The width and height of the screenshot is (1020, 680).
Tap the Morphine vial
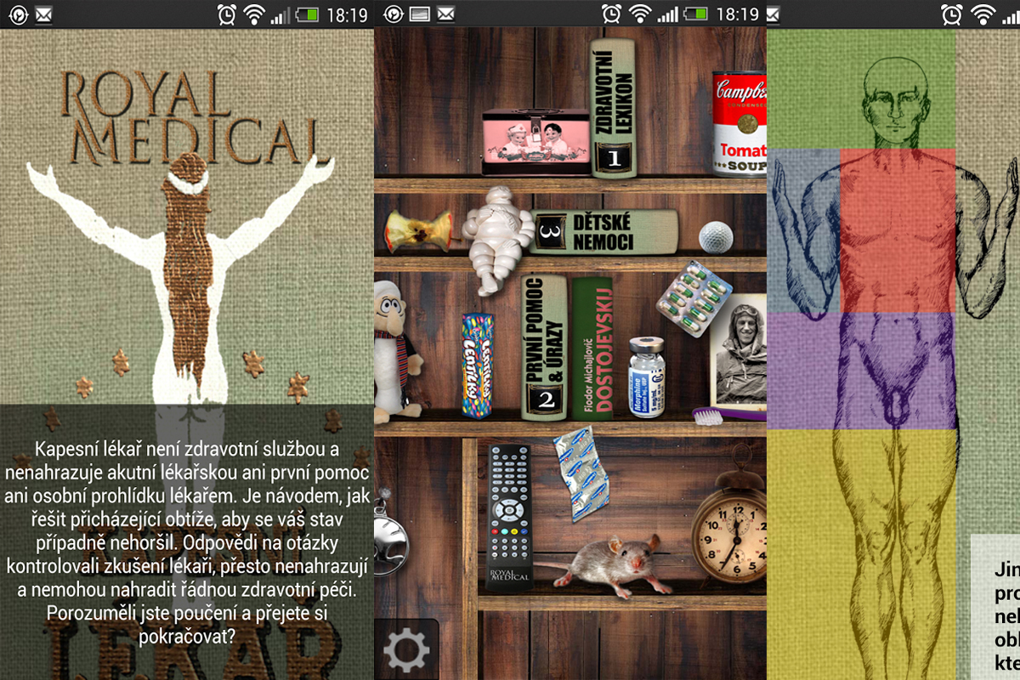pos(647,377)
